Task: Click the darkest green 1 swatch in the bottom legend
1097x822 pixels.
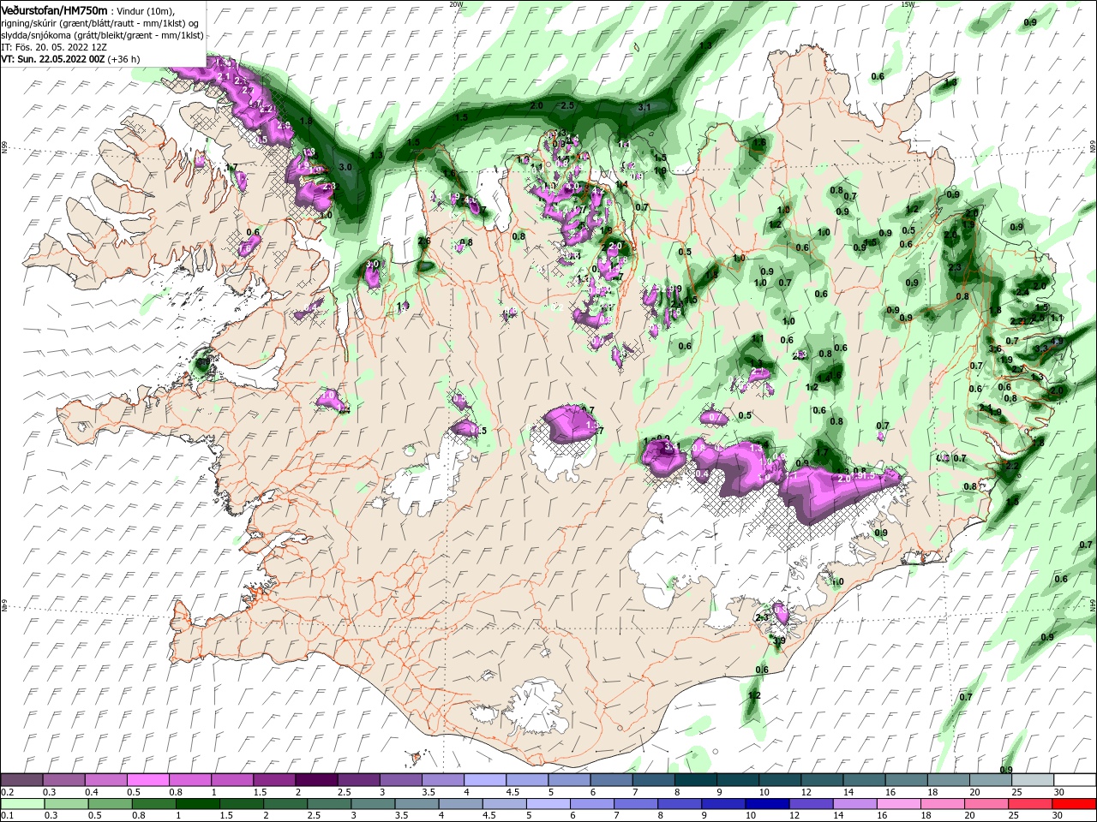Action: [197, 804]
